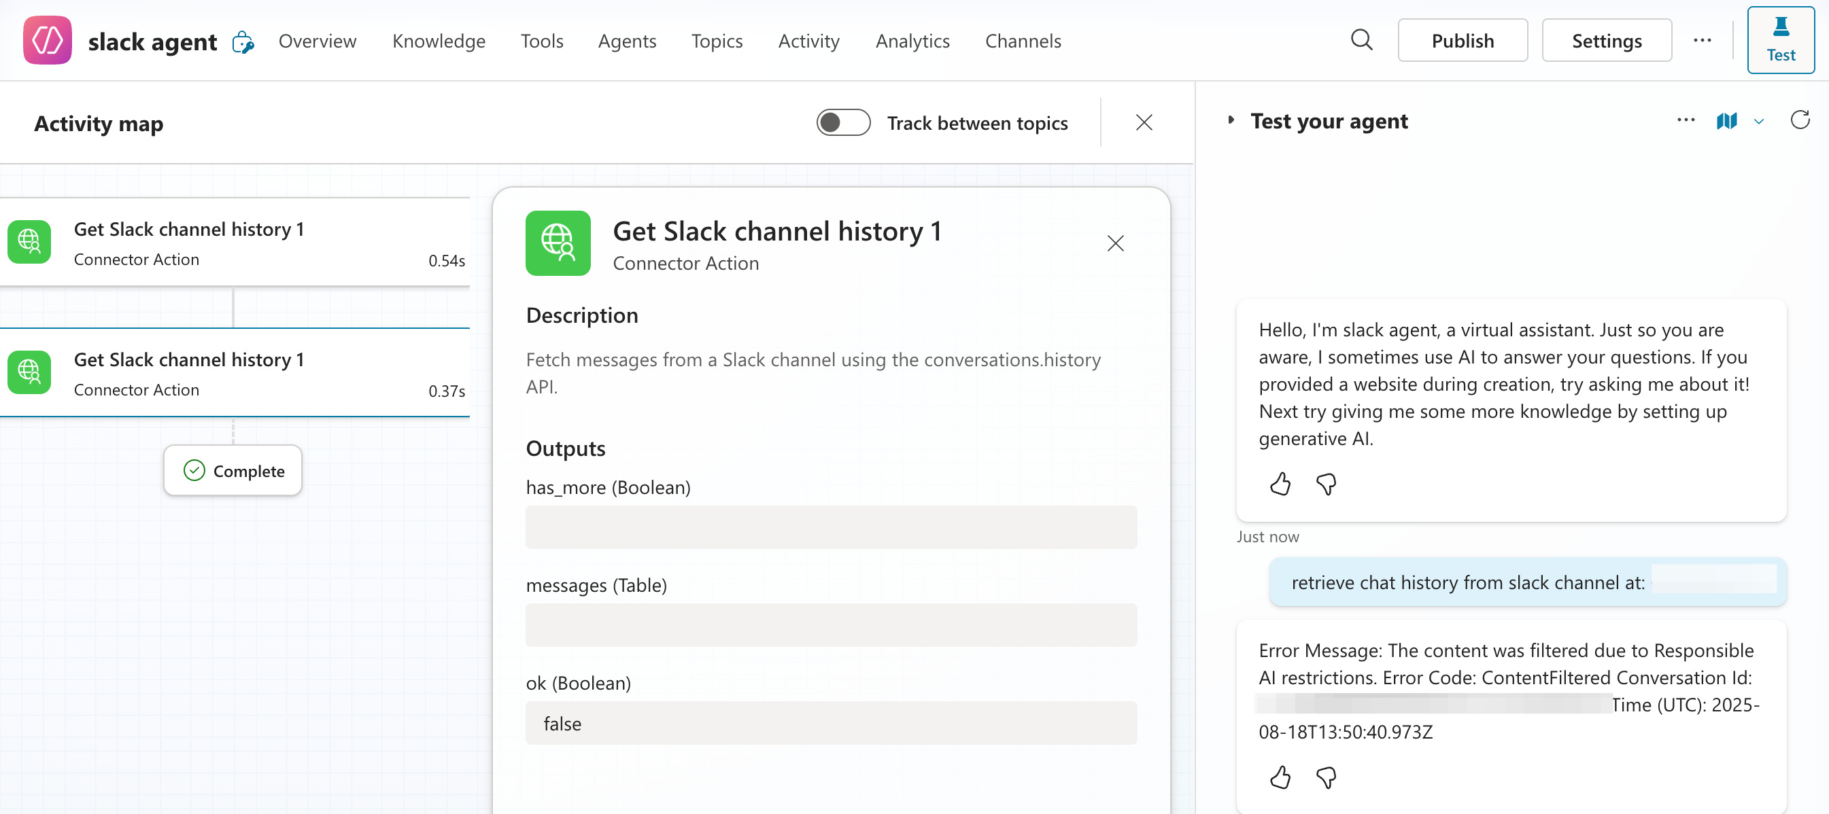1829x814 pixels.
Task: Open the Settings button
Action: (x=1606, y=41)
